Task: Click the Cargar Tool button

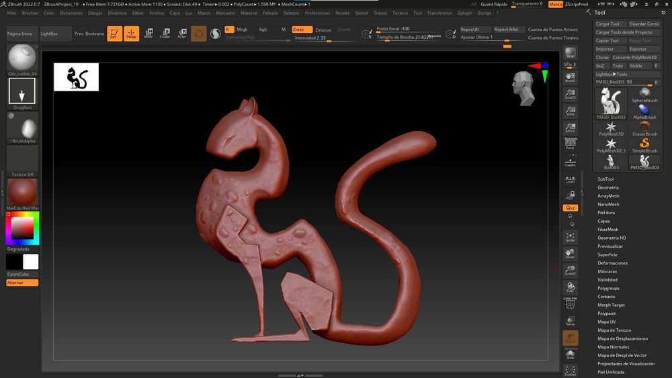Action: (609, 23)
